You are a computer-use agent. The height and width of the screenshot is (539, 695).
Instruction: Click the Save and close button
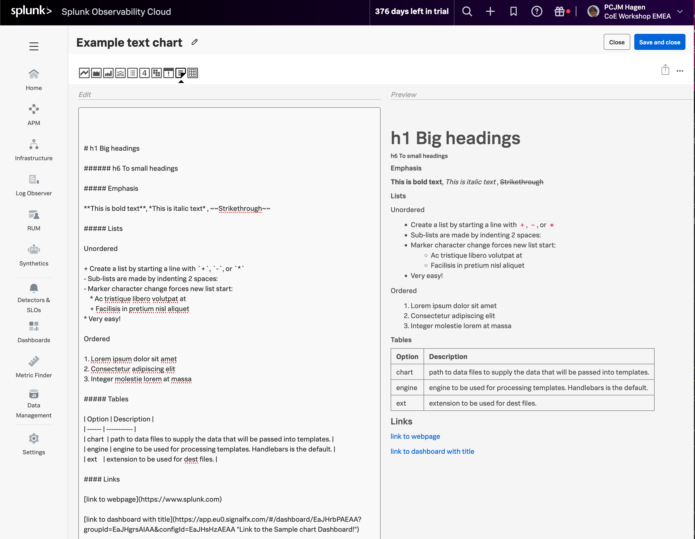(x=659, y=42)
